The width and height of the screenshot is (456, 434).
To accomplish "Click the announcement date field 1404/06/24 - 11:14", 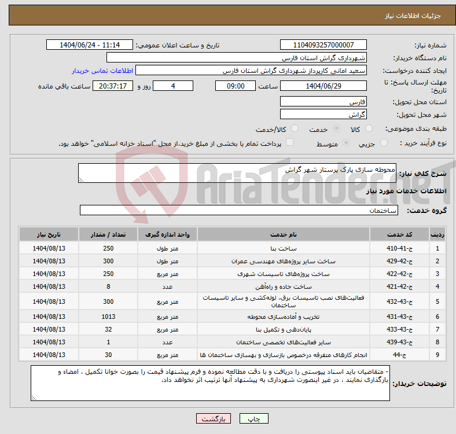I will point(90,45).
